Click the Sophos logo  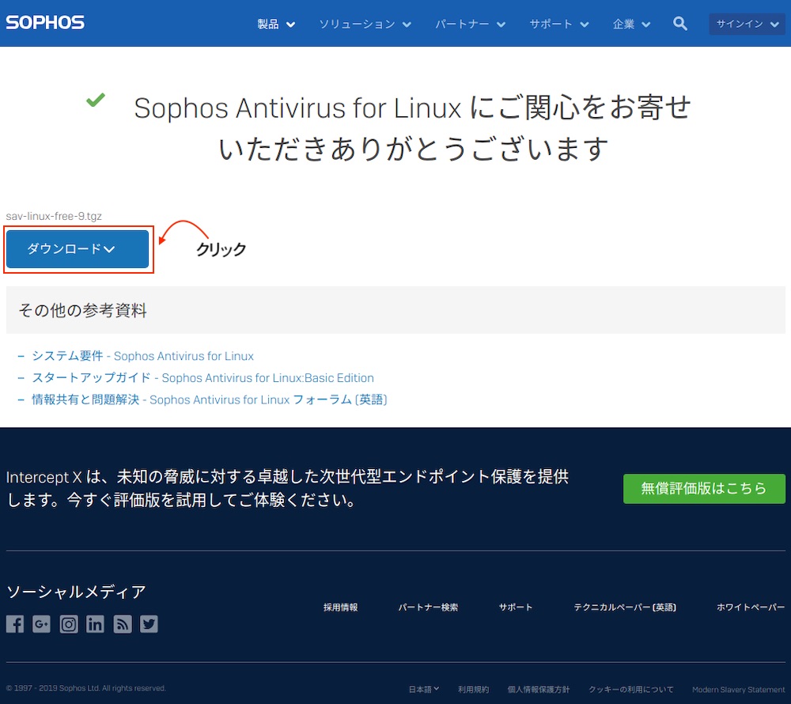coord(45,23)
